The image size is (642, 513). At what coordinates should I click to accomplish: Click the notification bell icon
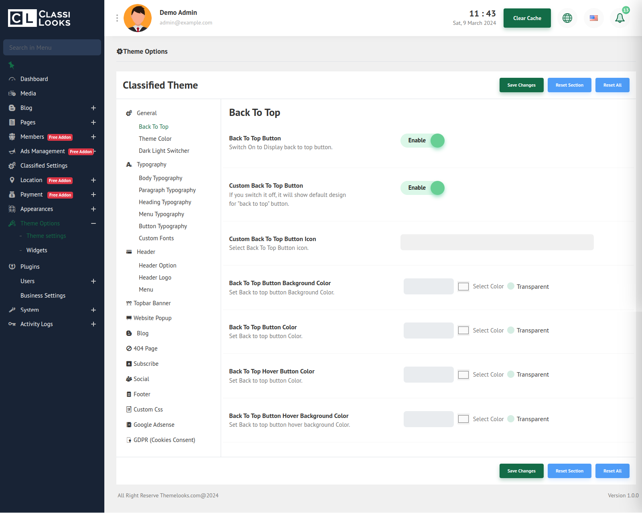tap(620, 18)
